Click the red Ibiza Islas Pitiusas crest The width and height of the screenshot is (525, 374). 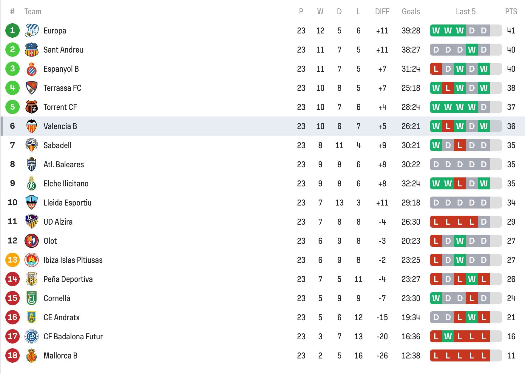click(32, 260)
